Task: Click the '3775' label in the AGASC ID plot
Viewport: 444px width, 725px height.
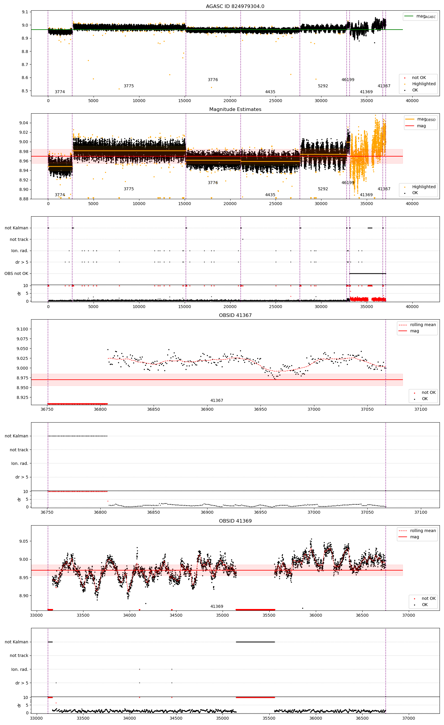Action: (x=129, y=86)
